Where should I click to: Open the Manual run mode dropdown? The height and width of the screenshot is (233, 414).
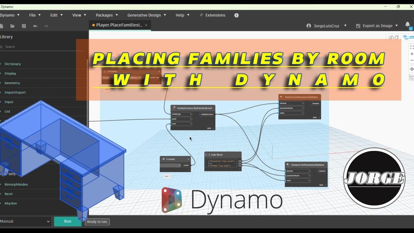click(x=25, y=221)
